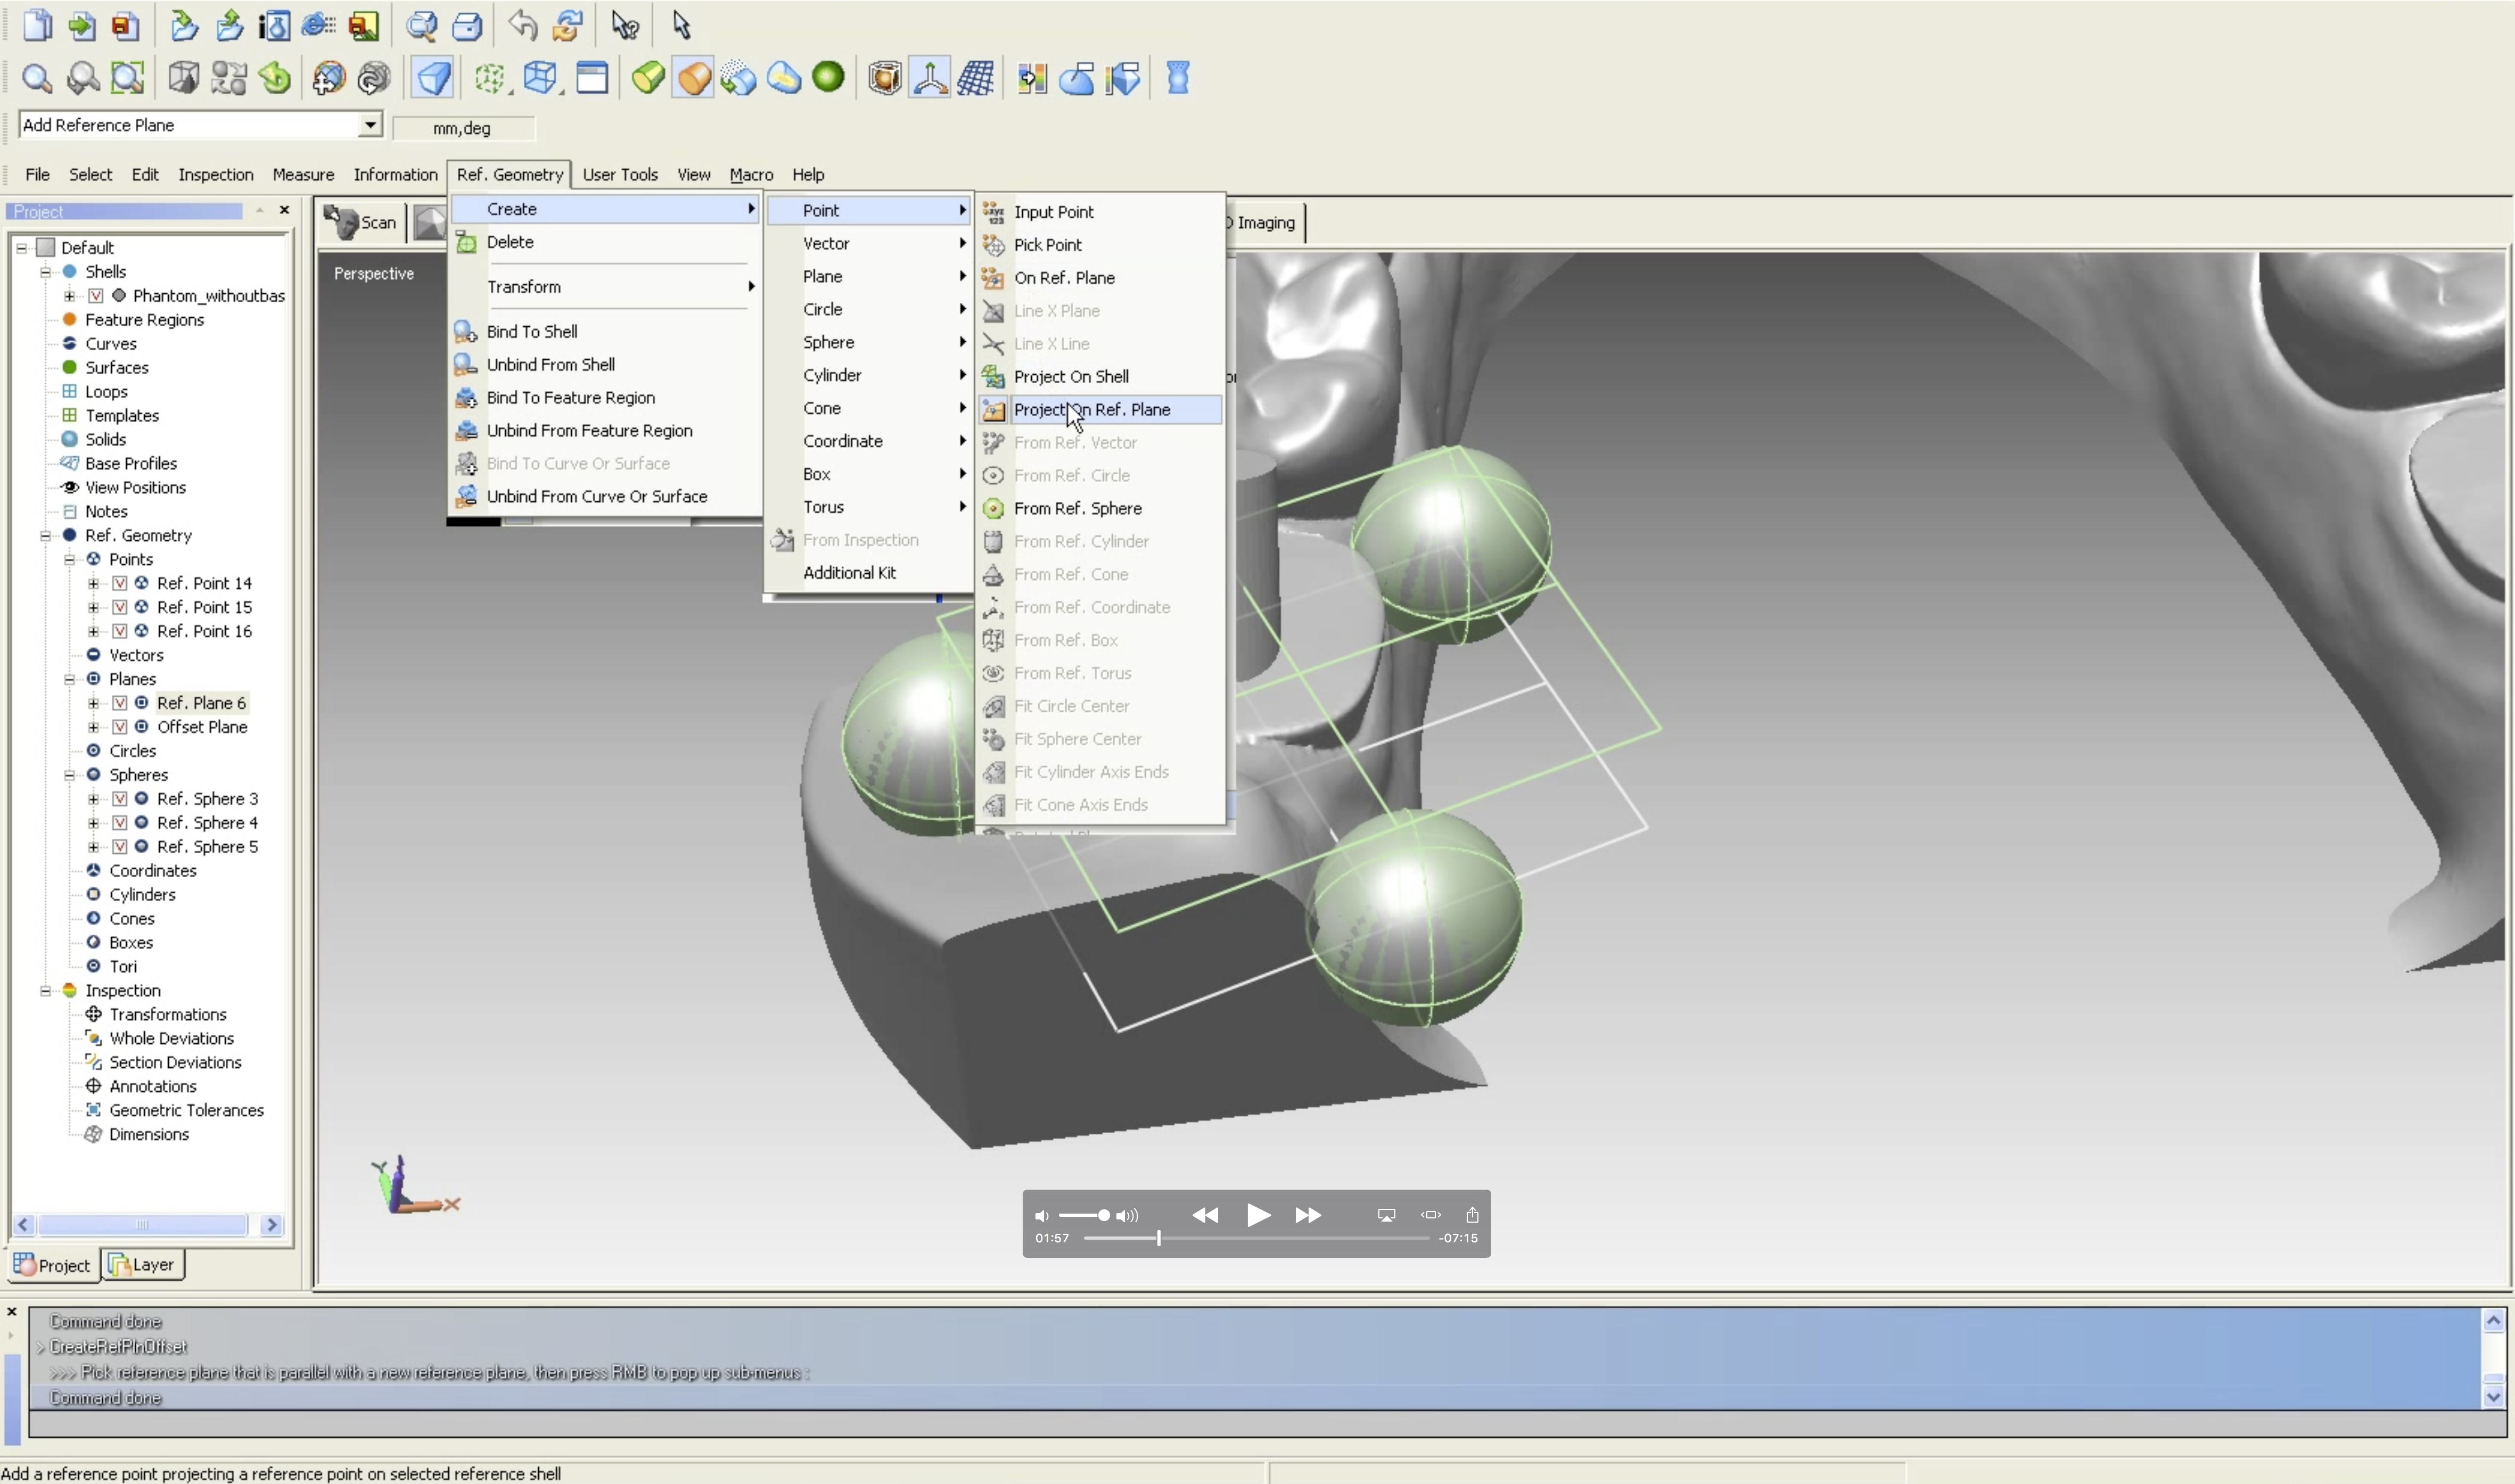Viewport: 2515px width, 1484px height.
Task: Open the Add Reference Plane dropdown
Action: point(370,125)
